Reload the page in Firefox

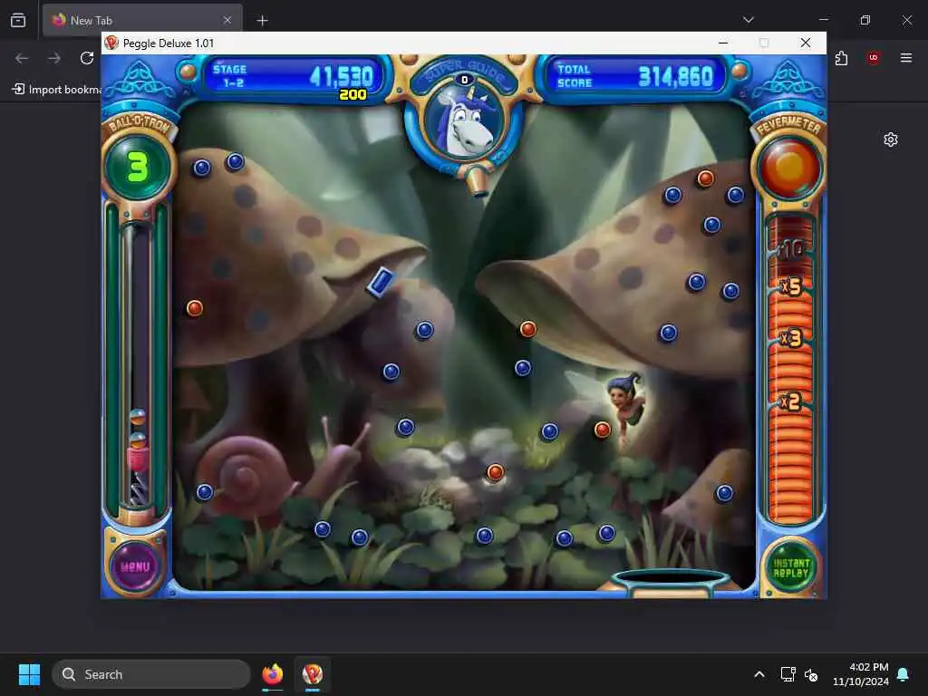[x=87, y=58]
